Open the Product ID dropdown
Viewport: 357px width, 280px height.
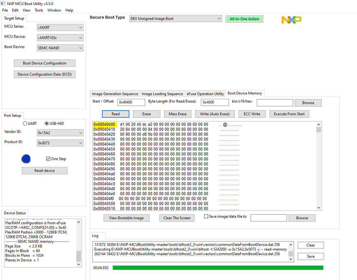point(60,143)
